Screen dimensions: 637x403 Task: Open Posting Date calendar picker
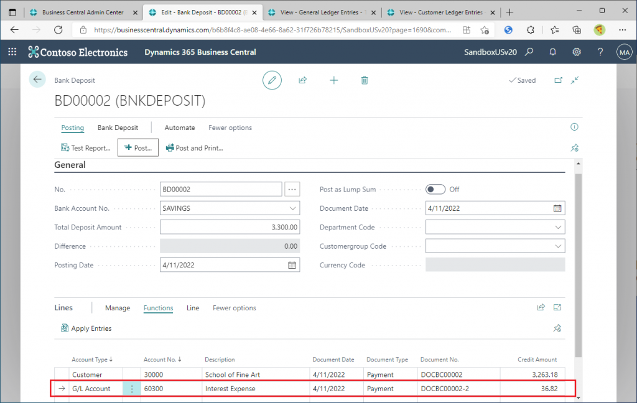tap(292, 265)
